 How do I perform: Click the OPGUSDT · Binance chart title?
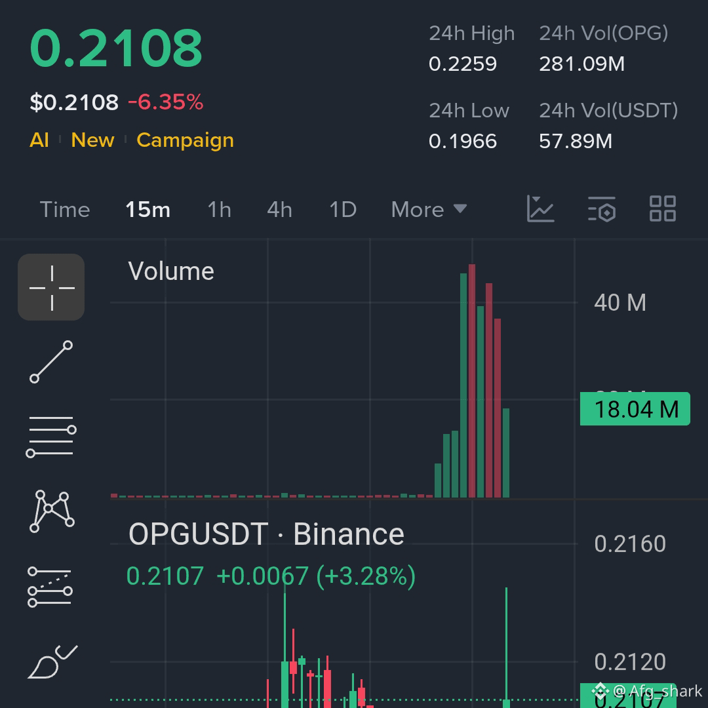[266, 534]
